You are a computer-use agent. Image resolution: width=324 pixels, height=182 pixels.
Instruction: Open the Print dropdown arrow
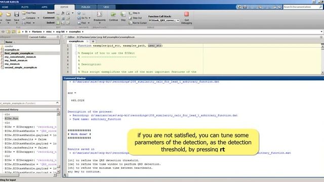coord(34,23)
